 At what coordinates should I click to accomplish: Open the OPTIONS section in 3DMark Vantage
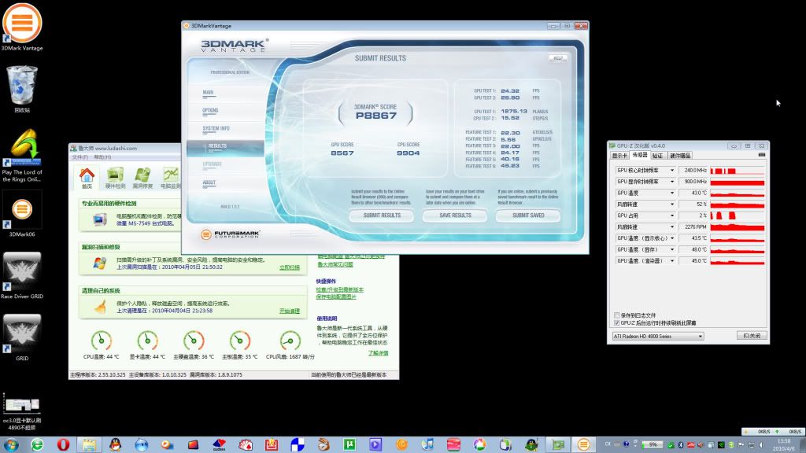[x=210, y=110]
